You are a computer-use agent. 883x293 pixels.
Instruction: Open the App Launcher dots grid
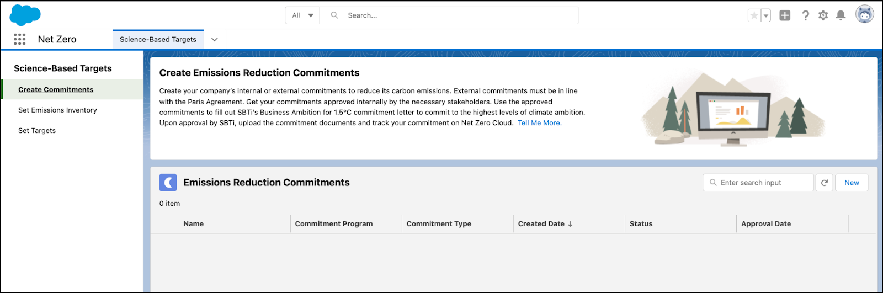pyautogui.click(x=20, y=39)
